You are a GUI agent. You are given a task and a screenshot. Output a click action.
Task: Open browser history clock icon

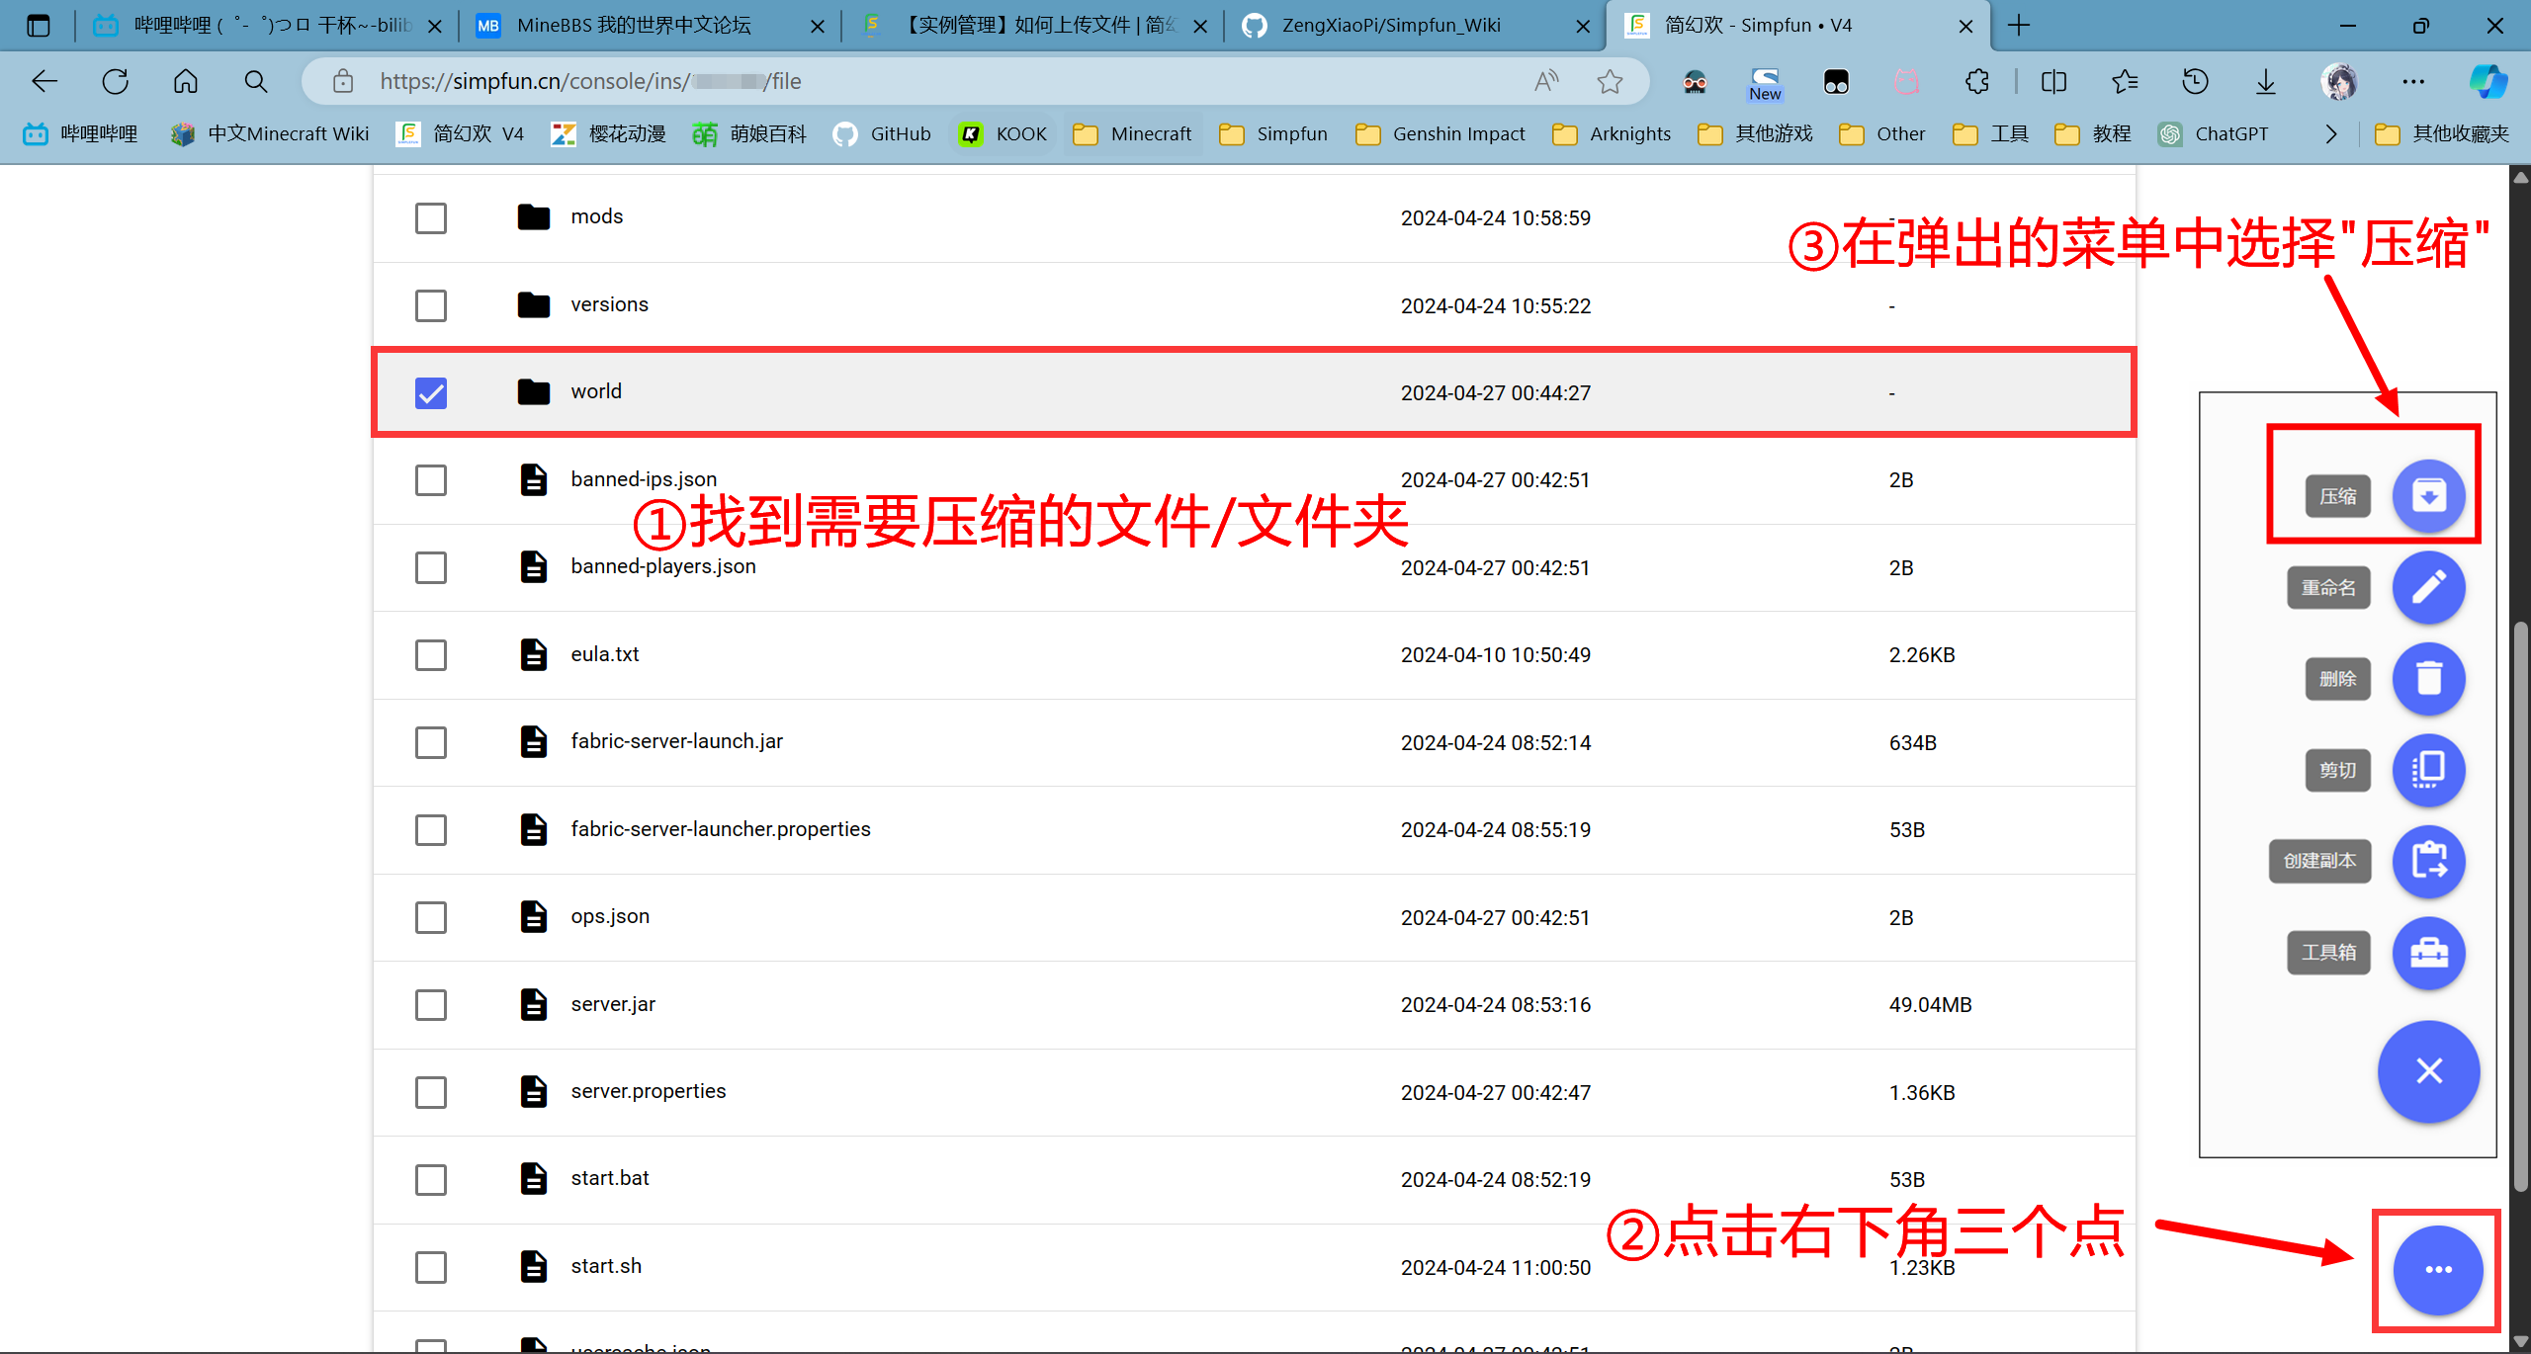tap(2195, 81)
